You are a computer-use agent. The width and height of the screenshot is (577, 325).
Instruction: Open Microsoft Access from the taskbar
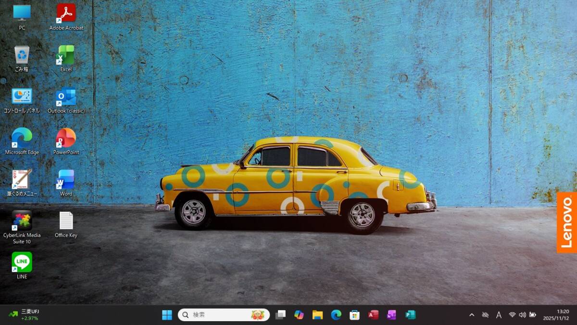[x=373, y=315]
